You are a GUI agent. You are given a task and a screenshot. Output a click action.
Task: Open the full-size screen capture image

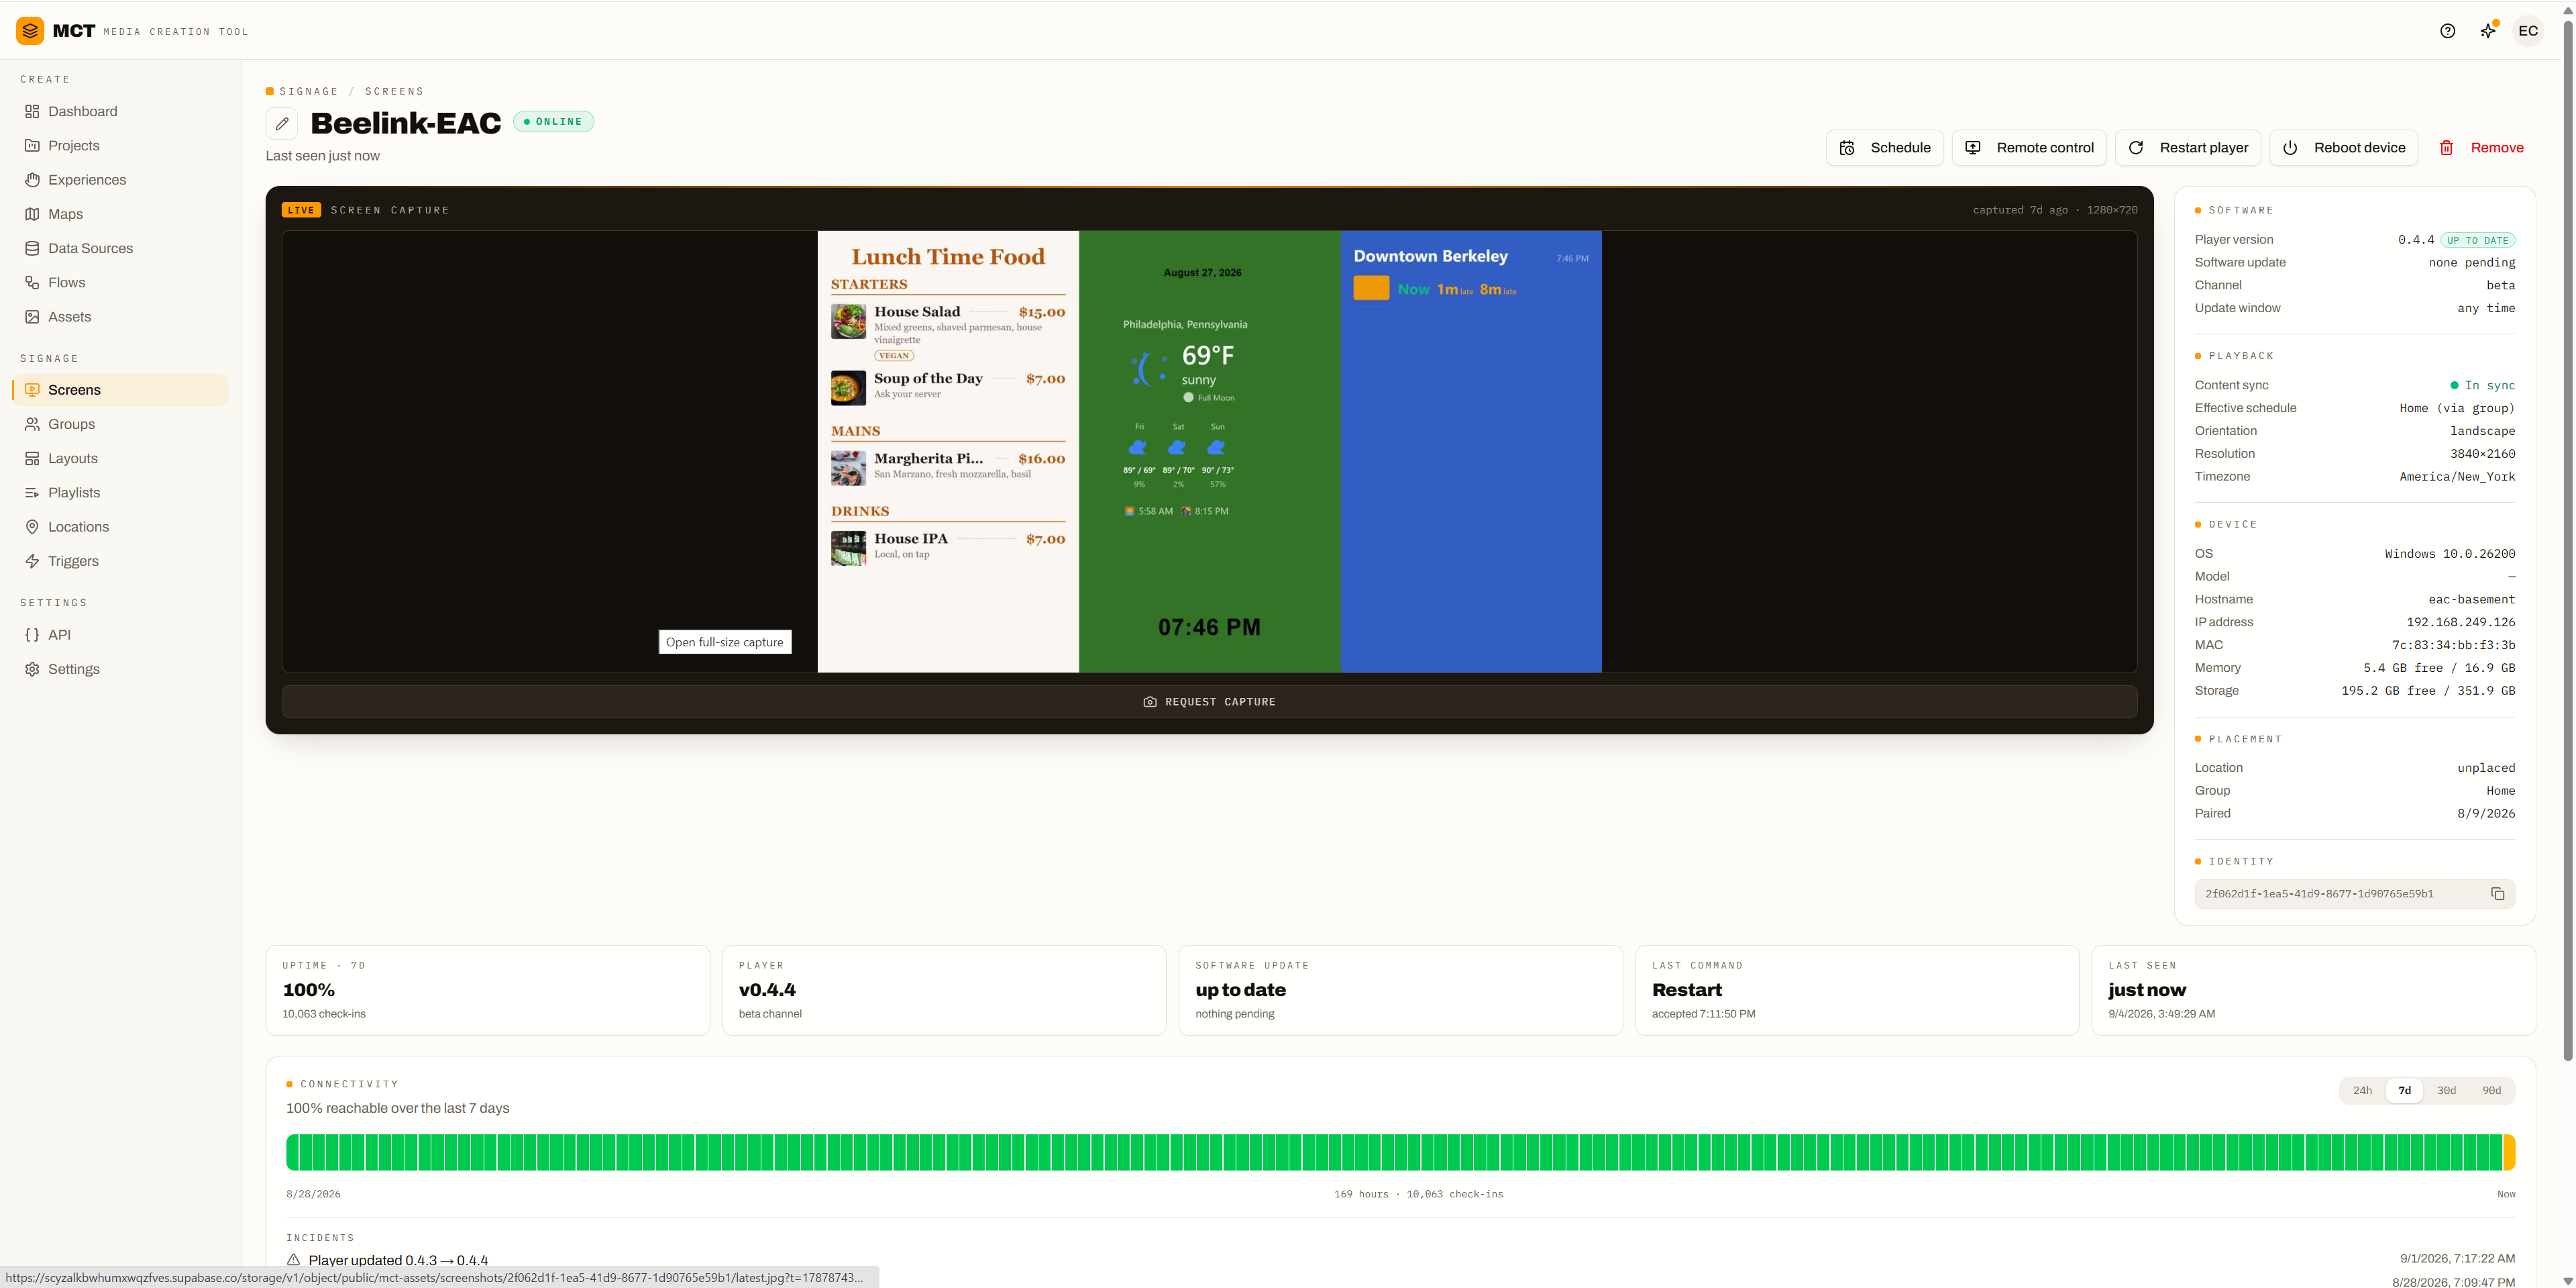tap(1209, 451)
